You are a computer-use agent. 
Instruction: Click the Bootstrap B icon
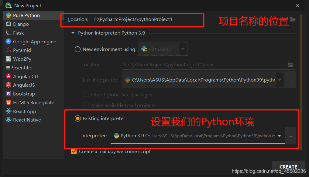point(9,94)
